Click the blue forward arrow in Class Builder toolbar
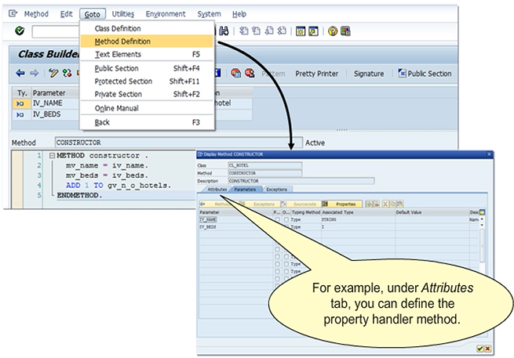The width and height of the screenshot is (514, 358). (34, 74)
